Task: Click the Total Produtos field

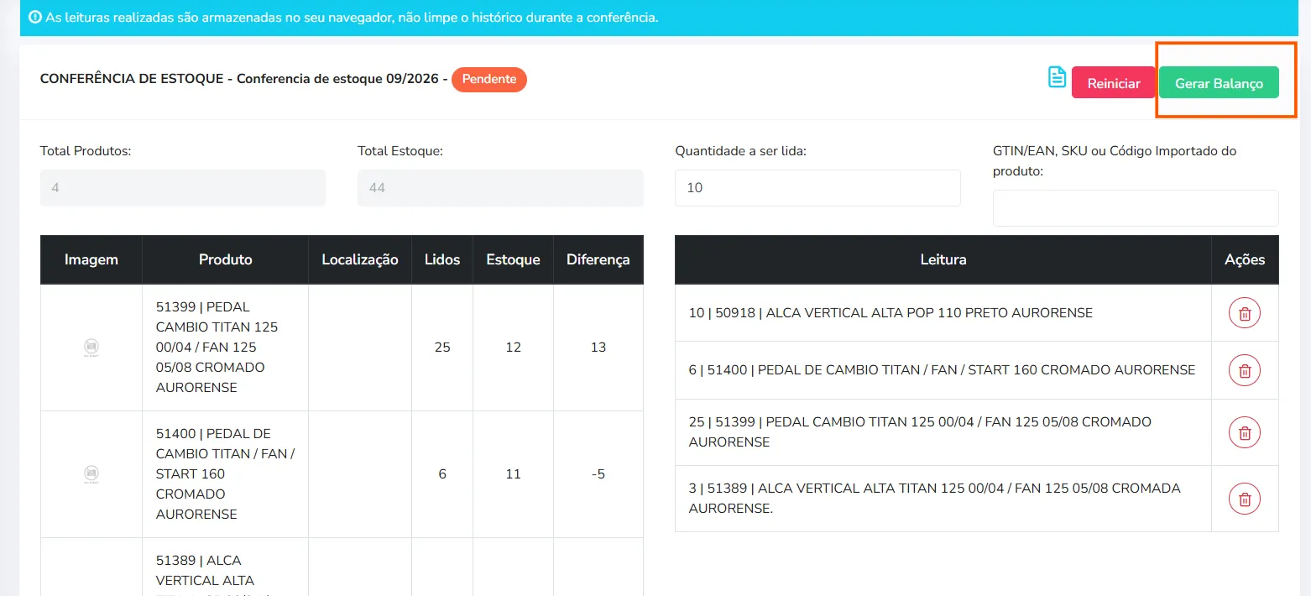Action: (183, 188)
